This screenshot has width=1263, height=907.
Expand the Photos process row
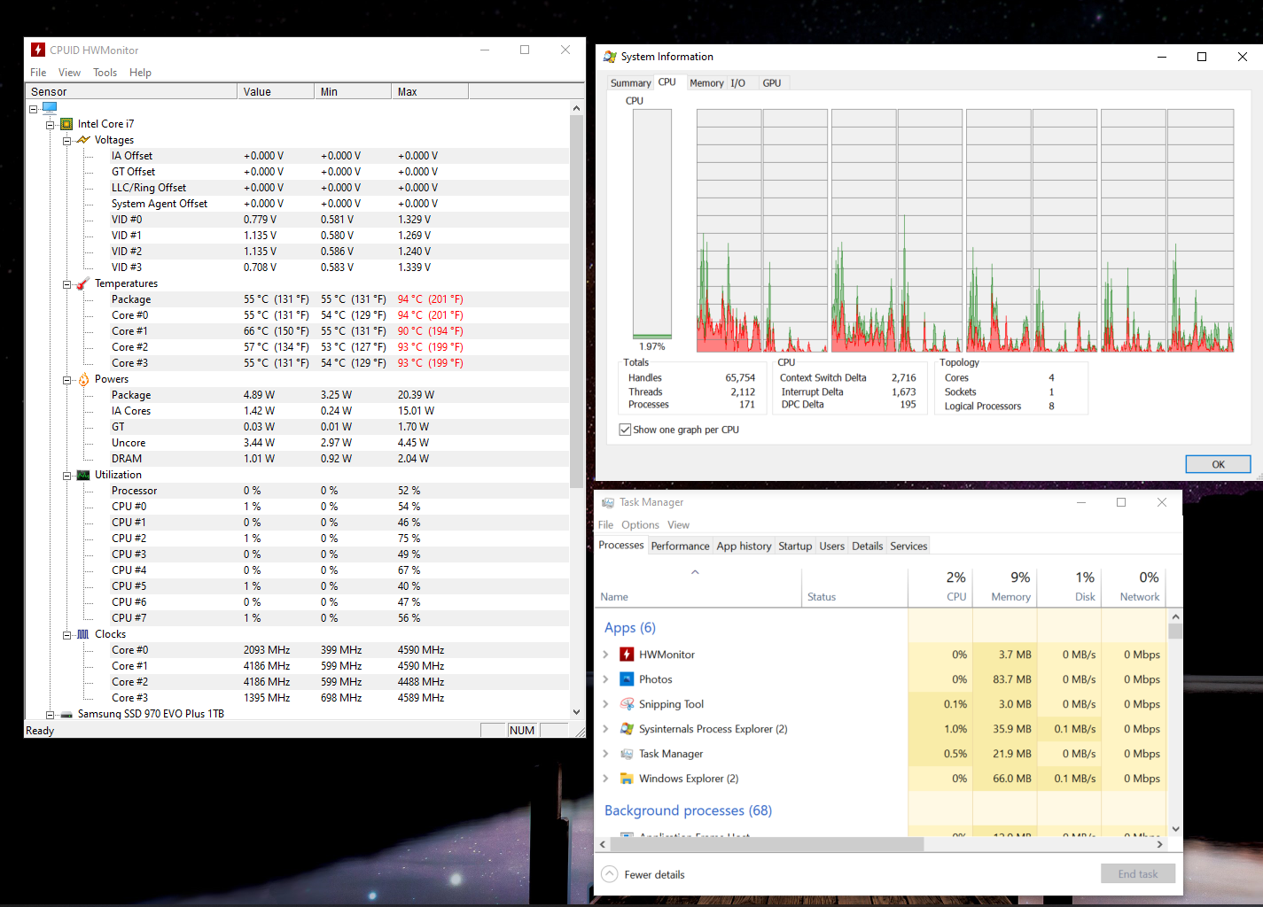pos(605,679)
